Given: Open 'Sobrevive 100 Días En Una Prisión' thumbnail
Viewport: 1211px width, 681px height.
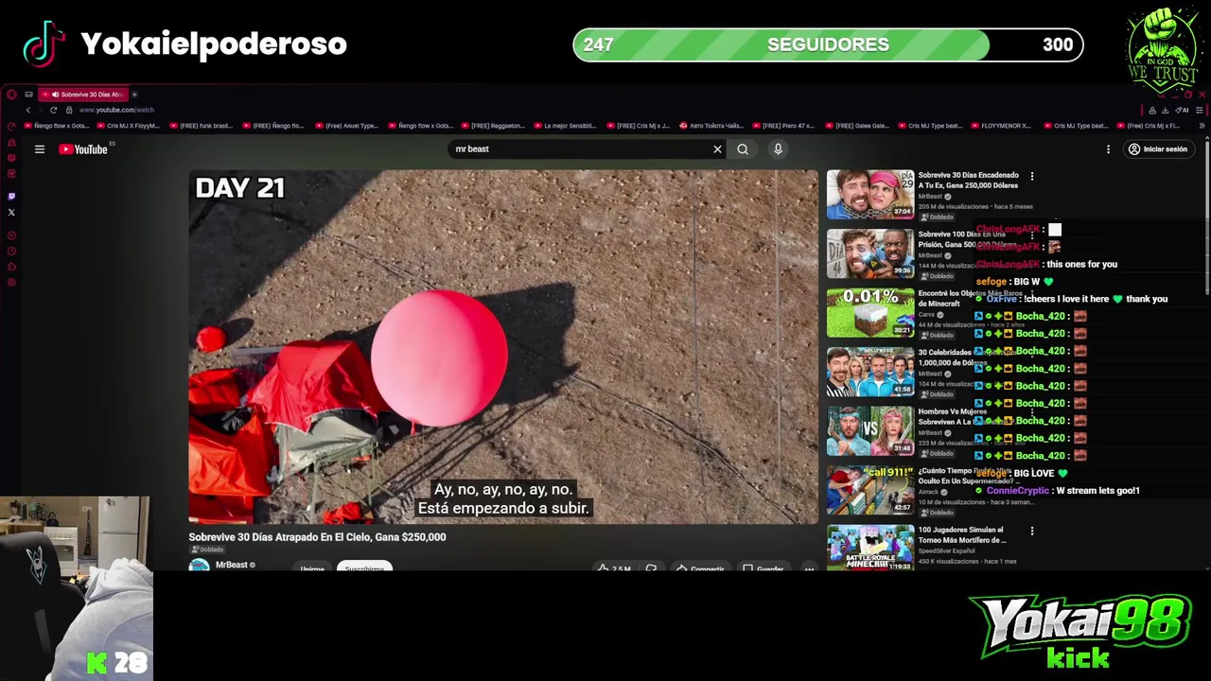Looking at the screenshot, I should 870,253.
